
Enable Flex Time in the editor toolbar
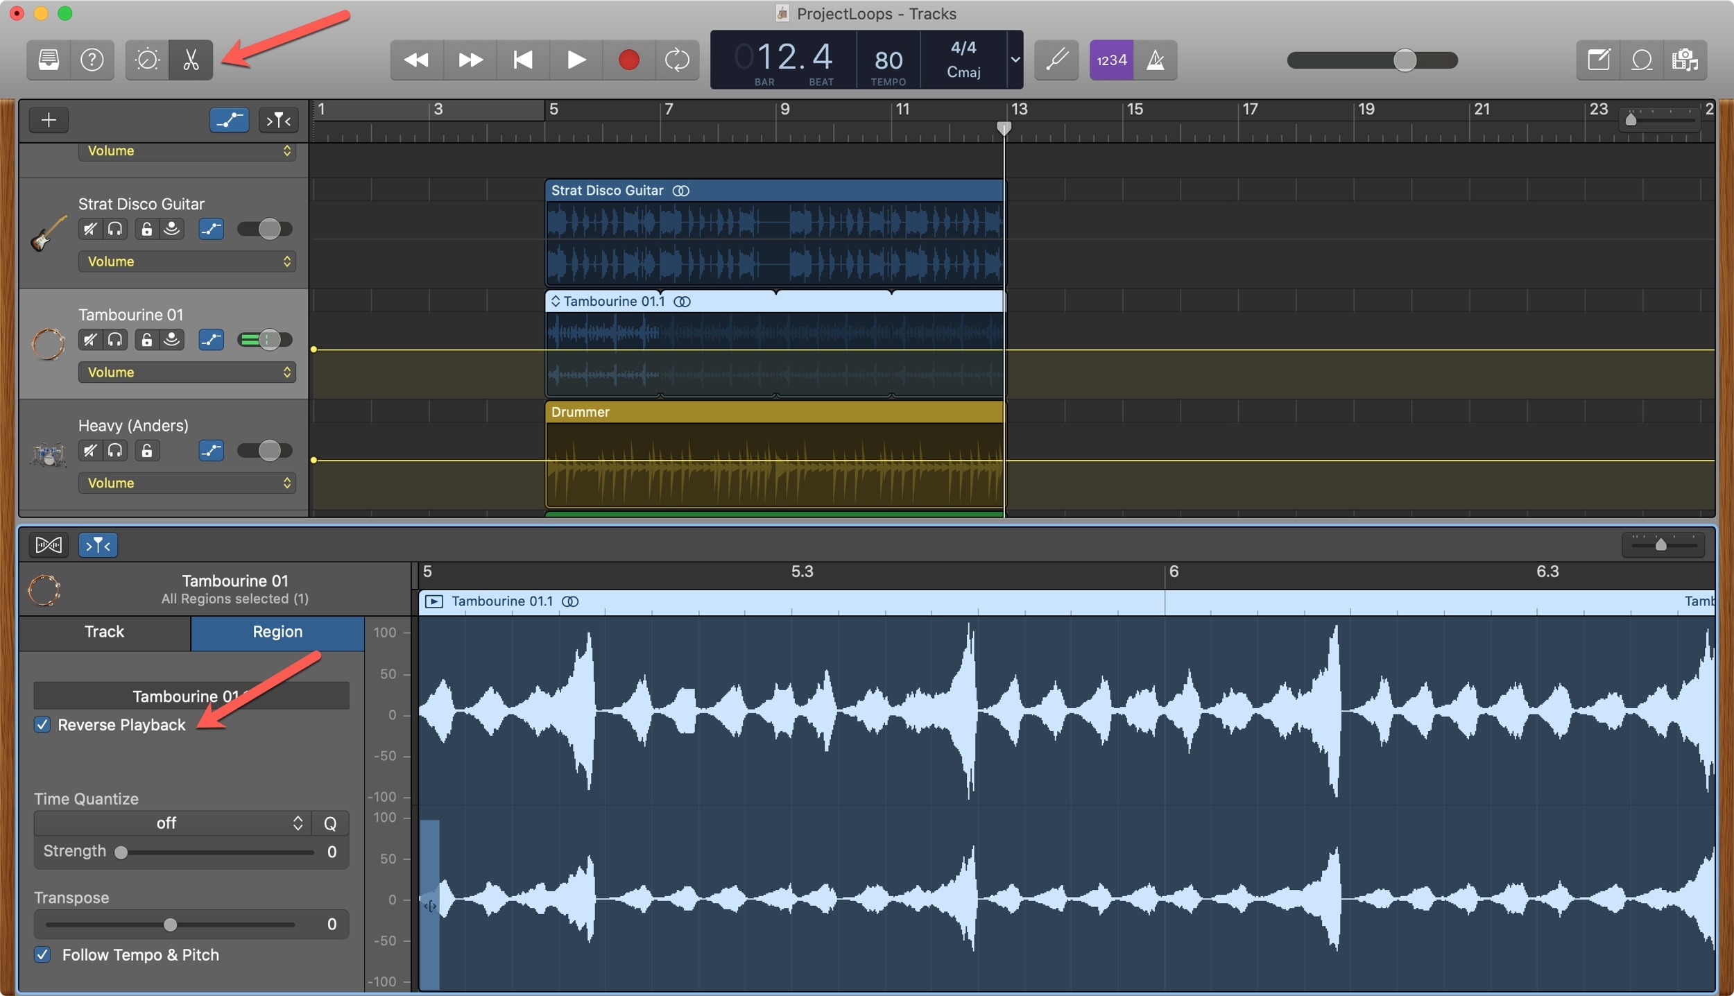tap(48, 544)
